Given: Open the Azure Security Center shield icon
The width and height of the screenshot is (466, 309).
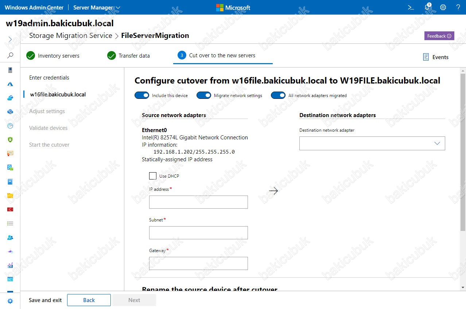Looking at the screenshot, I should (x=10, y=140).
